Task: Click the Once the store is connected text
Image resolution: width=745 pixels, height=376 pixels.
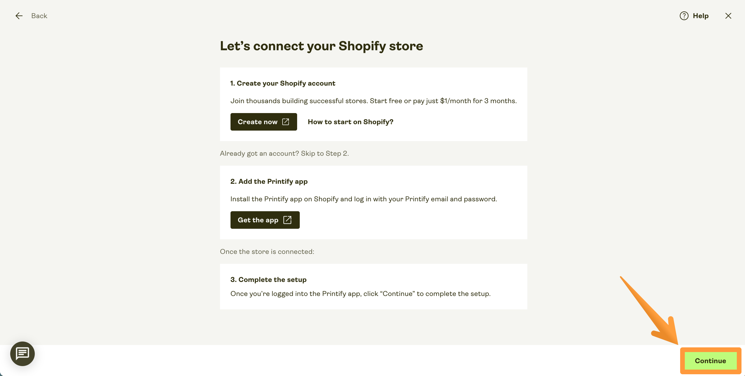Action: 267,252
